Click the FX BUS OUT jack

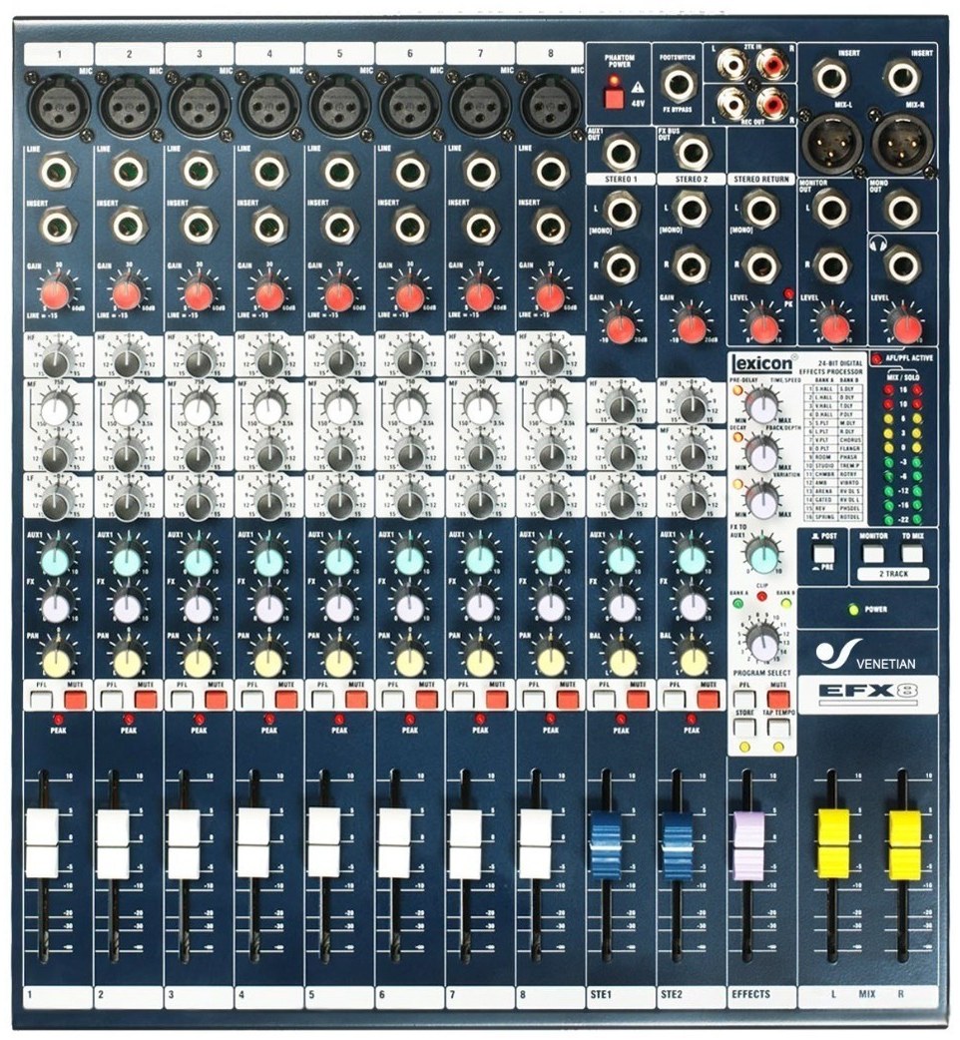click(x=693, y=153)
